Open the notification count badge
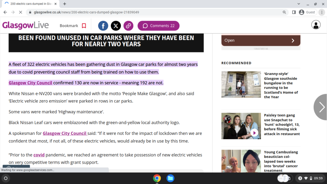This screenshot has height=184, width=327. coord(300,178)
